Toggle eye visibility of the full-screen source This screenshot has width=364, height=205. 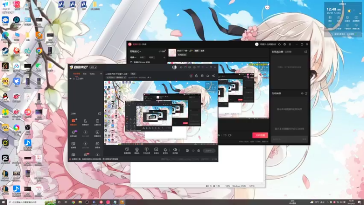coord(71,78)
